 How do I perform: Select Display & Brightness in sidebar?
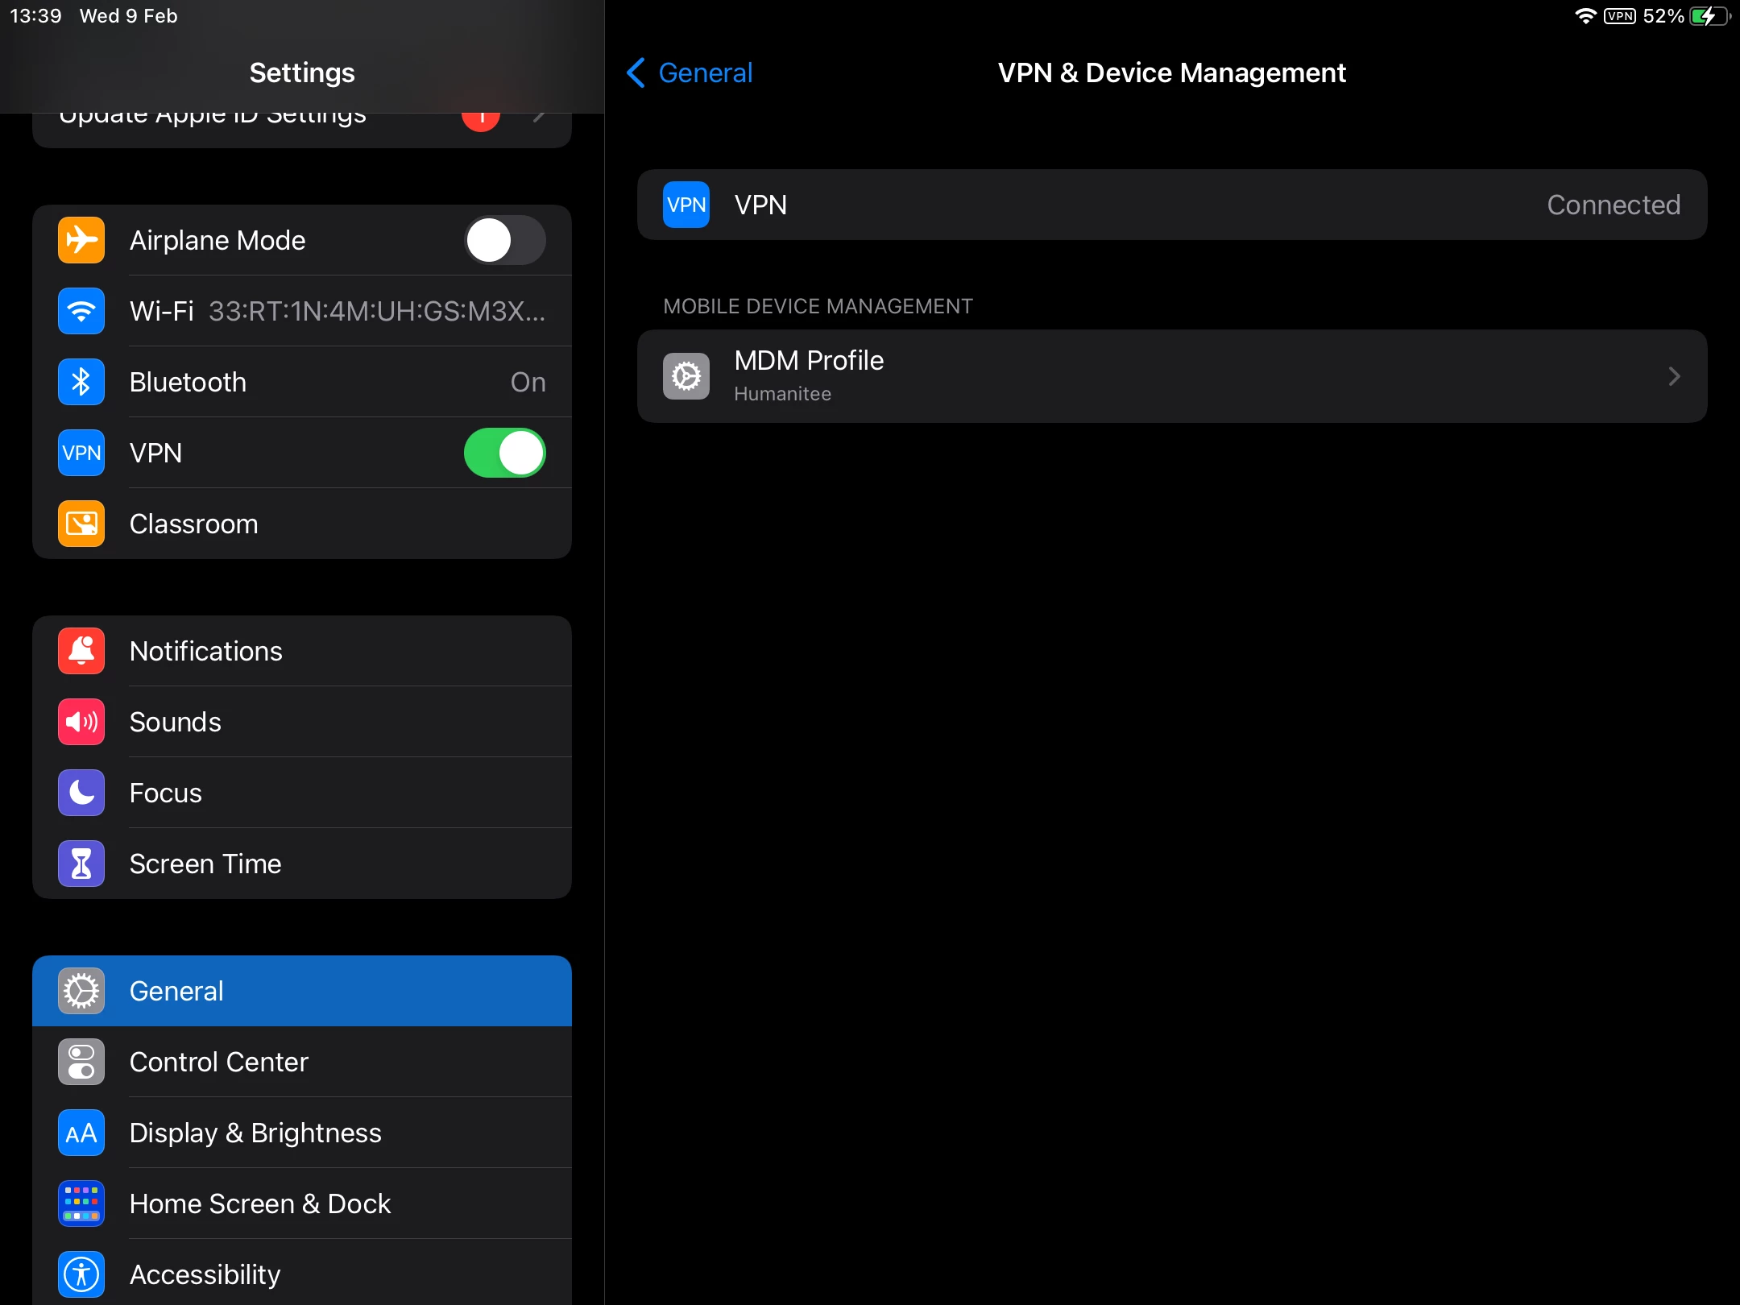click(302, 1133)
